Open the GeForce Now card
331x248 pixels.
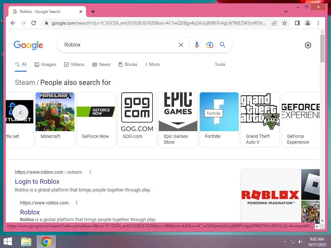[x=96, y=119]
